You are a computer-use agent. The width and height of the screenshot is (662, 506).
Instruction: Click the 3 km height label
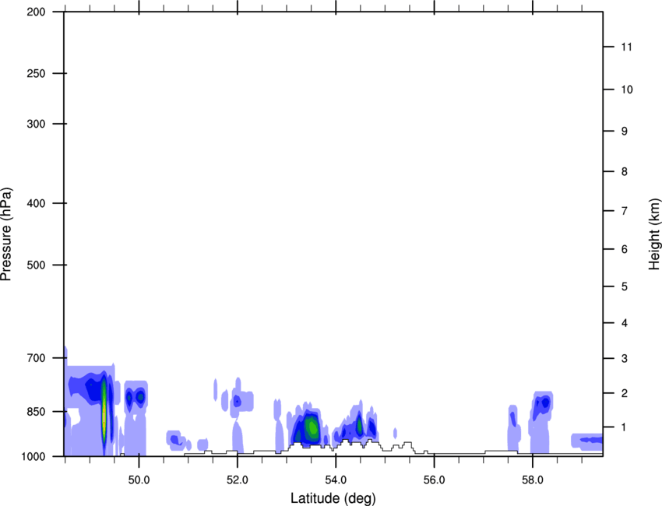(625, 359)
